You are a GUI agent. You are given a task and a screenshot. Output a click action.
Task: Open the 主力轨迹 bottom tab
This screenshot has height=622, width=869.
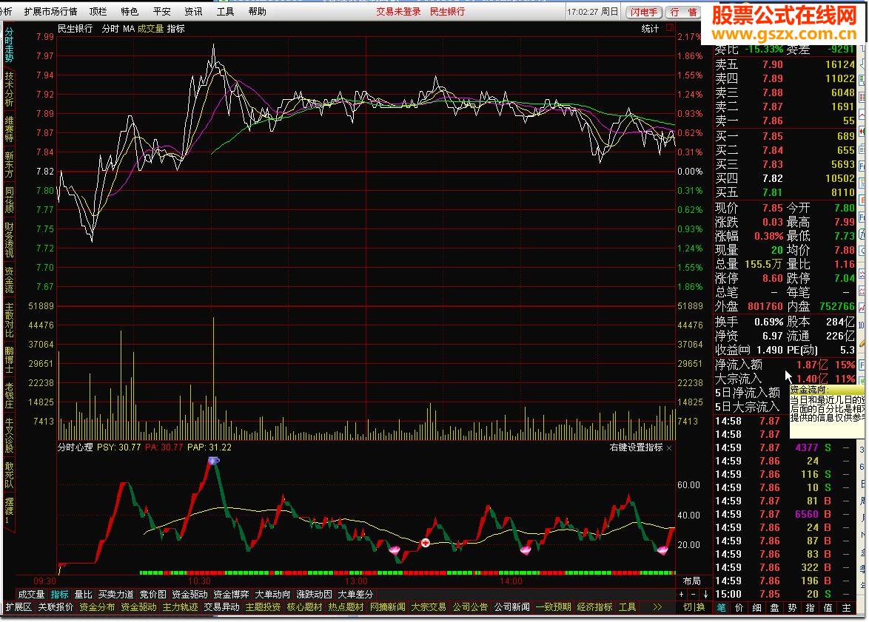(180, 607)
